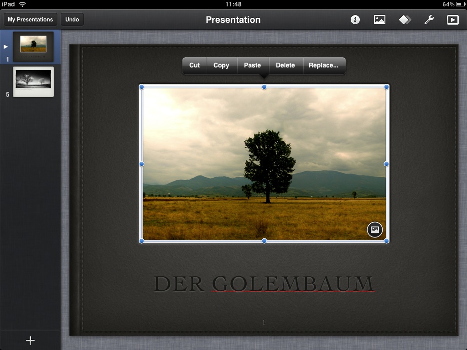This screenshot has height=350, width=467.
Task: Select the slide 1 thumbnail
Action: coord(33,46)
